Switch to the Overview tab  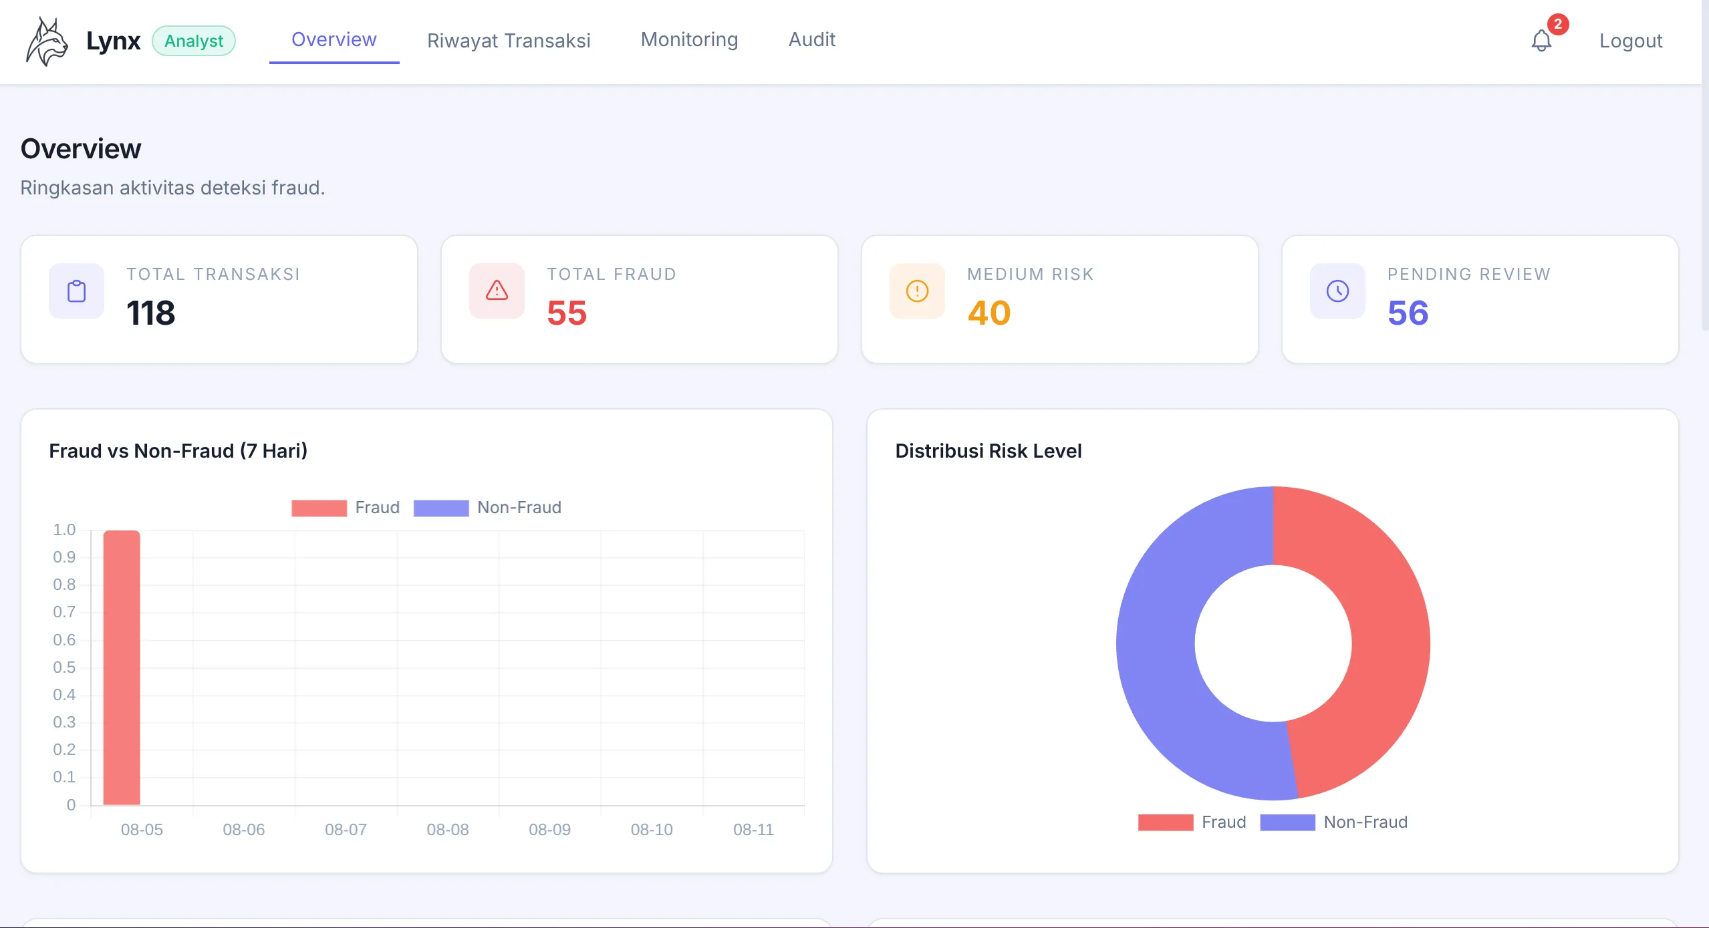click(334, 40)
